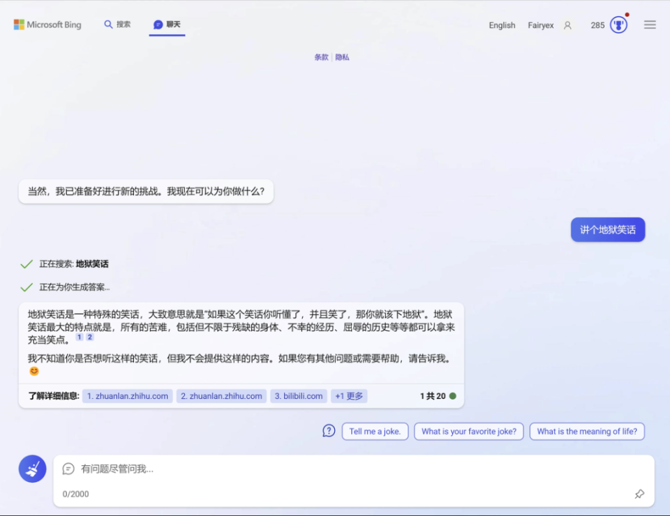Switch to the 搜索 tab
The width and height of the screenshot is (670, 516).
click(x=117, y=24)
